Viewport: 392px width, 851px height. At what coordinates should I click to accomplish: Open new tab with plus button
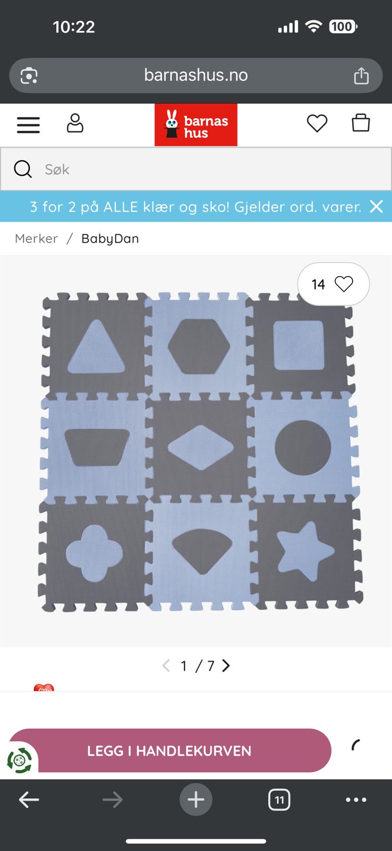(196, 799)
